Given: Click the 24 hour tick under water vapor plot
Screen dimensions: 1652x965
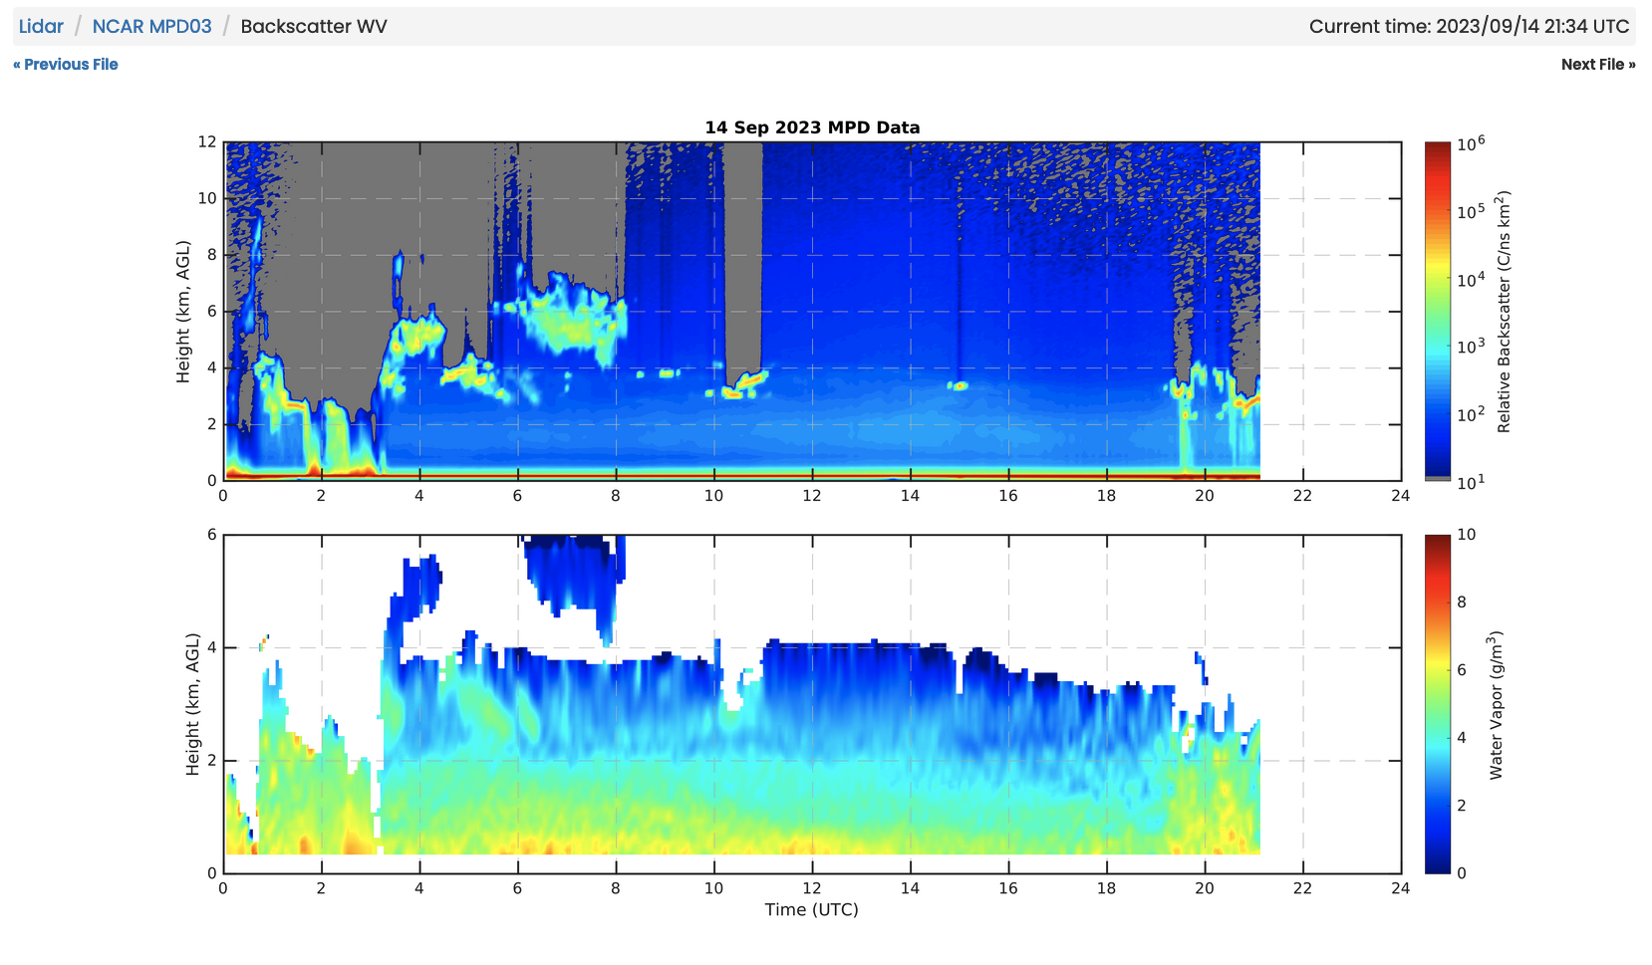Looking at the screenshot, I should coord(1400,888).
